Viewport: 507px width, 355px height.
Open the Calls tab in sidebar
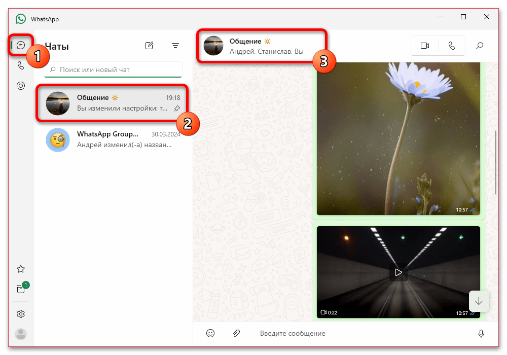point(21,65)
